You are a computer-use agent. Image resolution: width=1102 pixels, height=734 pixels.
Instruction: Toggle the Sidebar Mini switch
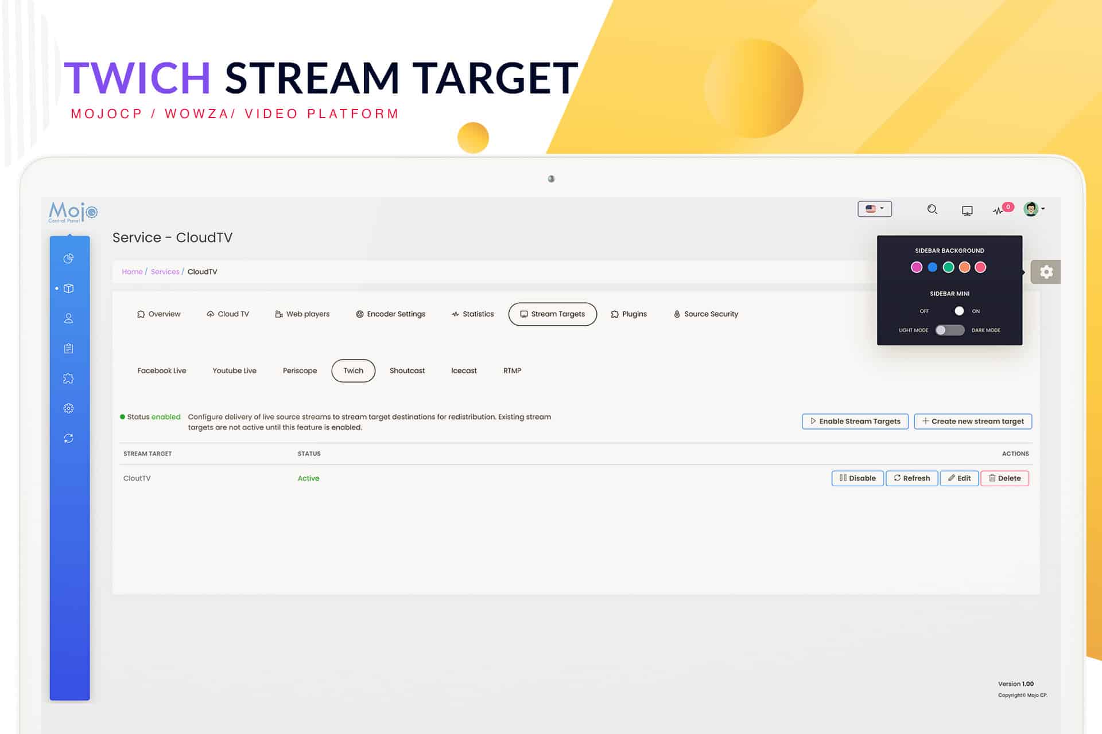point(950,311)
